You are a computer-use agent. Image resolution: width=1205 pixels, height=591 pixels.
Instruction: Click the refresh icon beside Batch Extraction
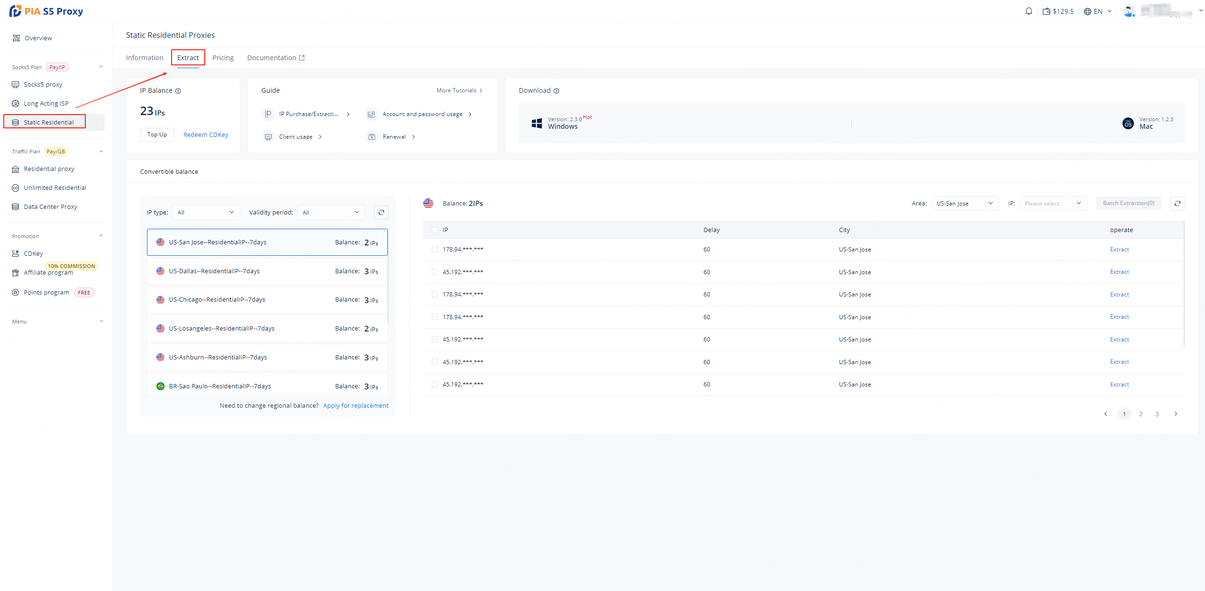1178,204
